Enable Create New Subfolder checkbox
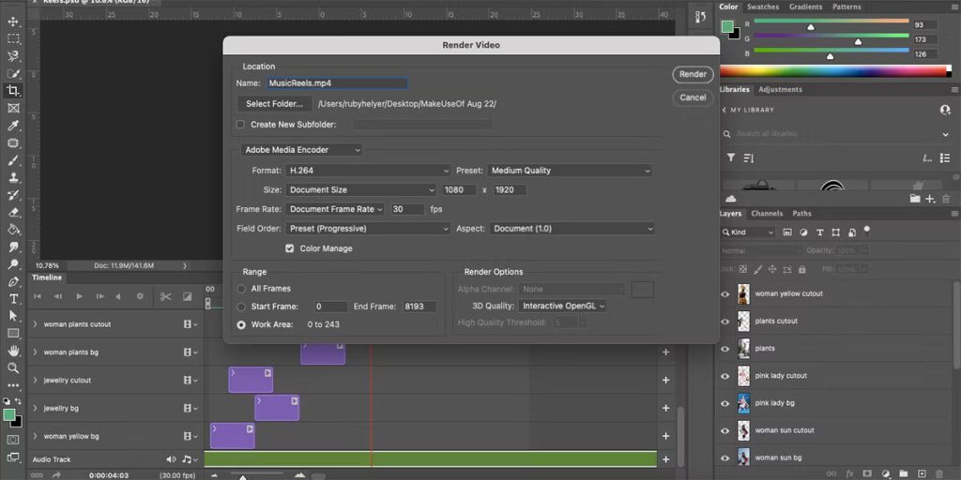 (240, 124)
